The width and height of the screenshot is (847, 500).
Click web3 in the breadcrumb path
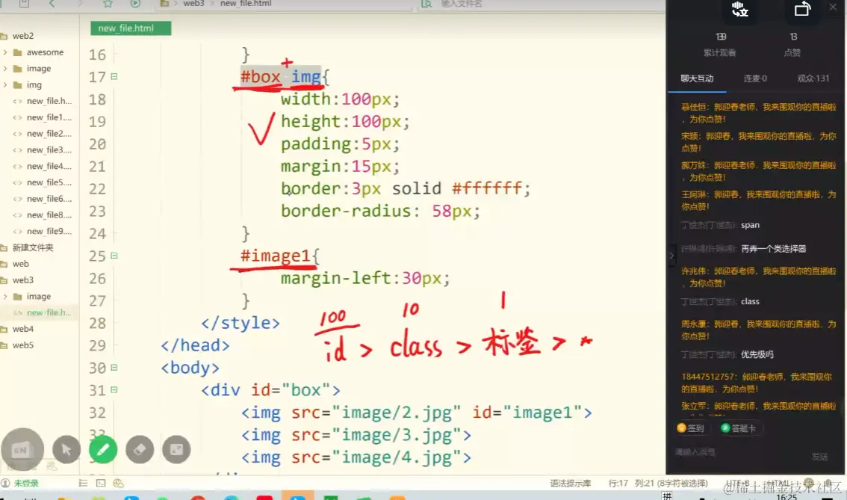pyautogui.click(x=193, y=3)
